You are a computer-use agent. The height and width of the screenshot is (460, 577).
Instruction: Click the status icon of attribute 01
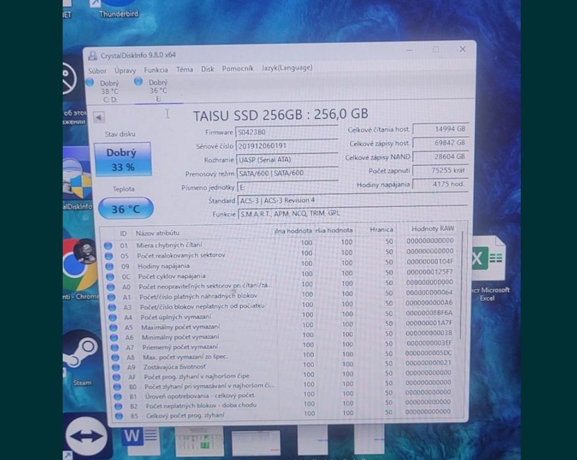[108, 245]
